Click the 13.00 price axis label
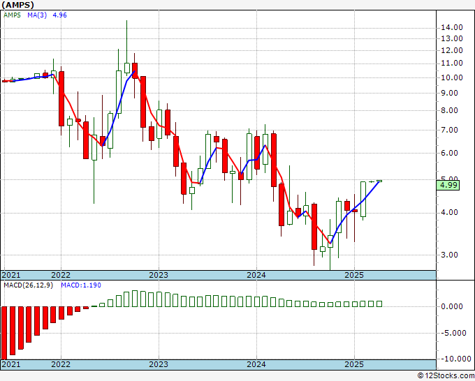475x381 pixels. pyautogui.click(x=452, y=39)
